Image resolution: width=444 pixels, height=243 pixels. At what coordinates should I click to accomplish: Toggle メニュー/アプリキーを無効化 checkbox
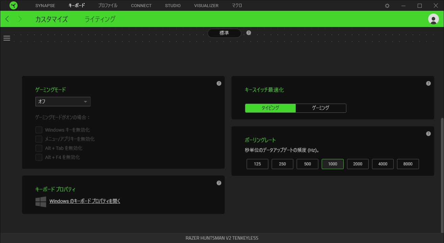[39, 139]
